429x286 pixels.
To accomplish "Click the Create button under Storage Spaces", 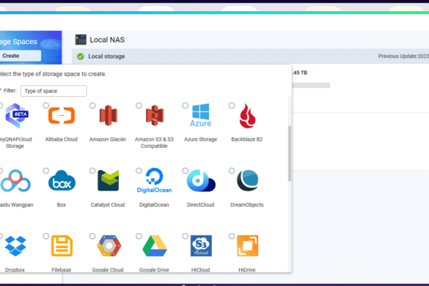I will (x=21, y=56).
